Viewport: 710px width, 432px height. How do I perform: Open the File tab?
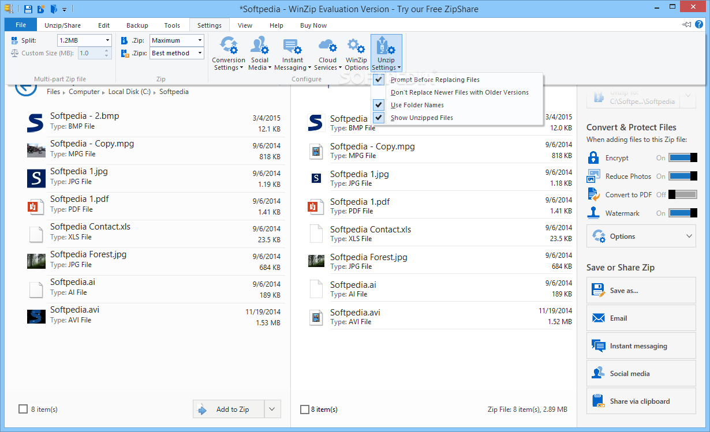[21, 25]
